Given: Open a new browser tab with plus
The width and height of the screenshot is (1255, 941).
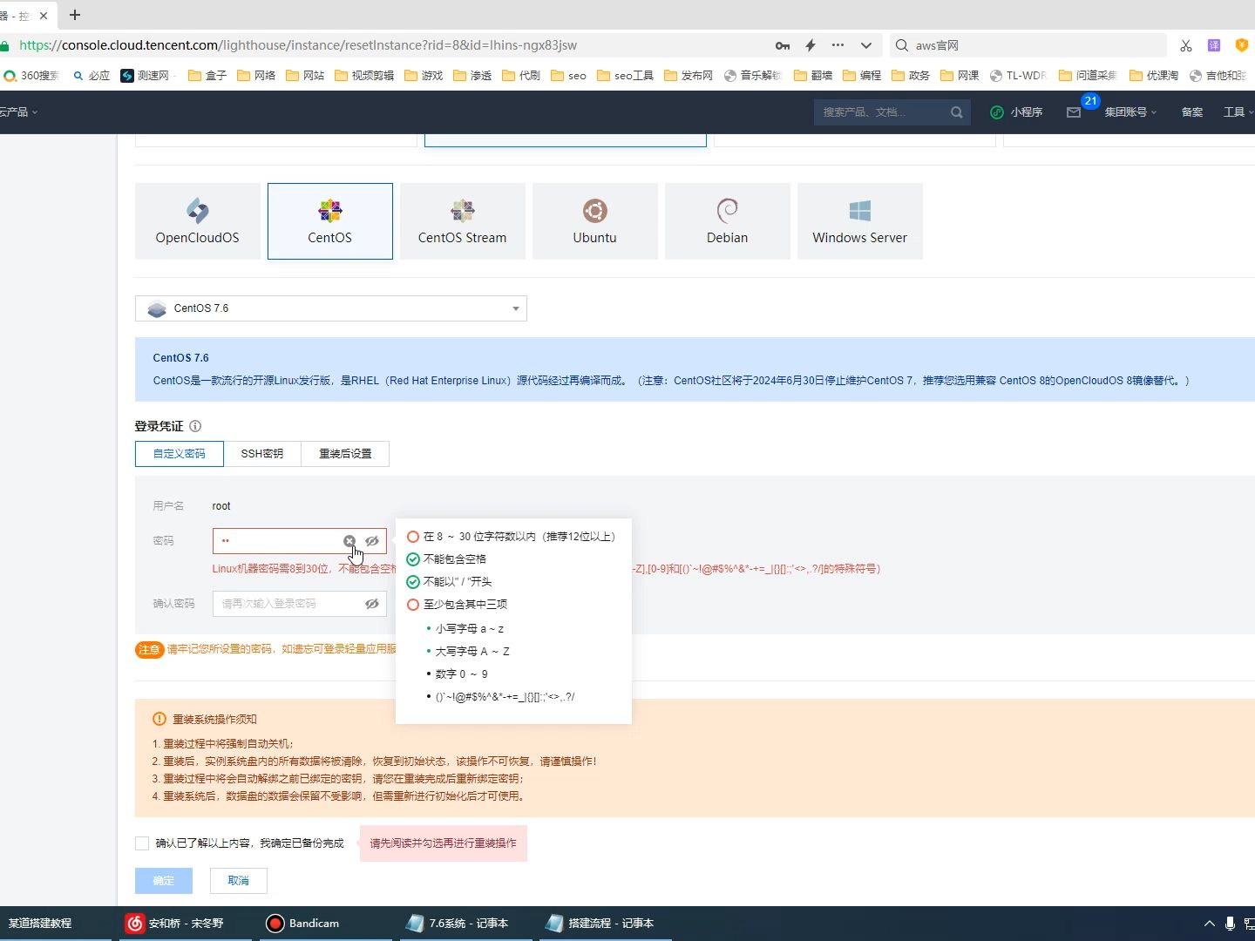Looking at the screenshot, I should pos(75,15).
